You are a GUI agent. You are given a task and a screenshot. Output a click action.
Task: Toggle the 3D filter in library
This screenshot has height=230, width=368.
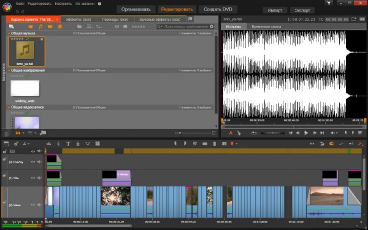pyautogui.click(x=117, y=27)
